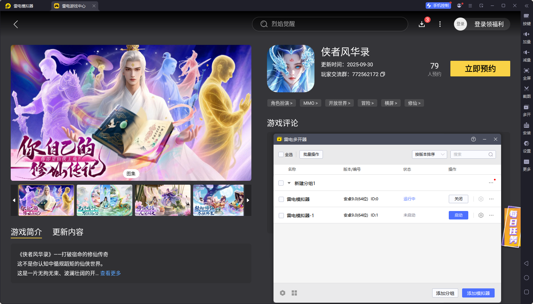Viewport: 533px width, 304px height.
Task: Switch to the 更新内容 tab
Action: [x=68, y=232]
